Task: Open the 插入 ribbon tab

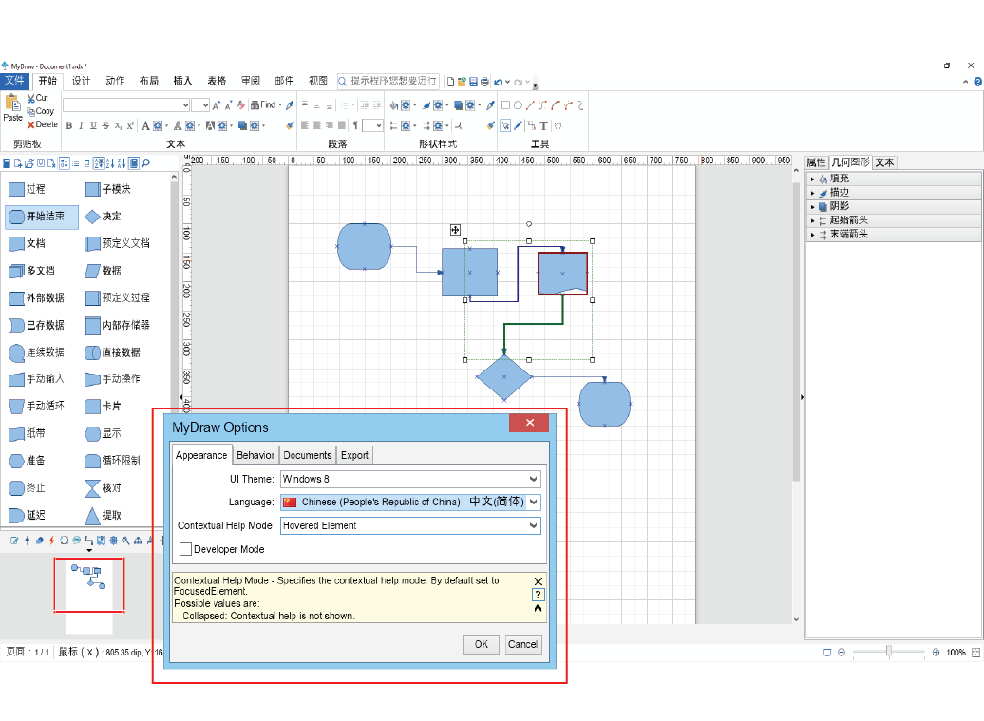Action: pos(182,82)
